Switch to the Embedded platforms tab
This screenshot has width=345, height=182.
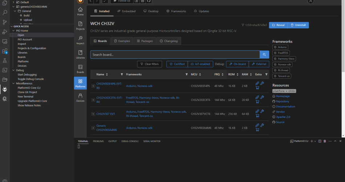click(x=126, y=11)
